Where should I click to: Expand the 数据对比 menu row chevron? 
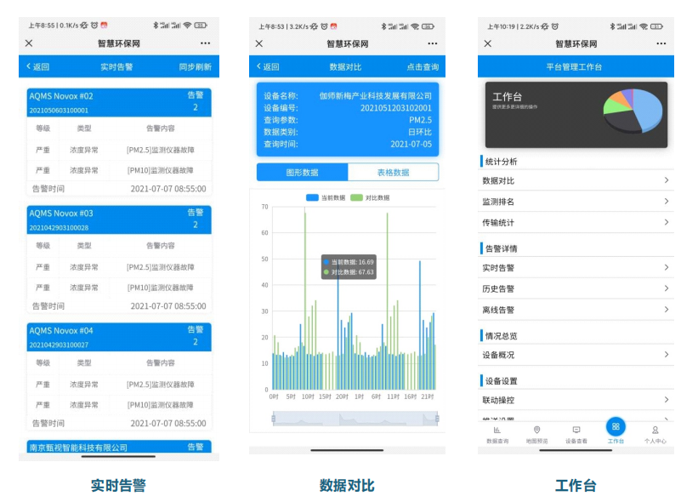click(666, 180)
